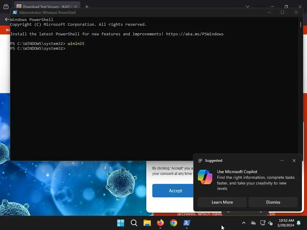Show hidden system tray icons
The height and width of the screenshot is (230, 307).
tap(244, 223)
